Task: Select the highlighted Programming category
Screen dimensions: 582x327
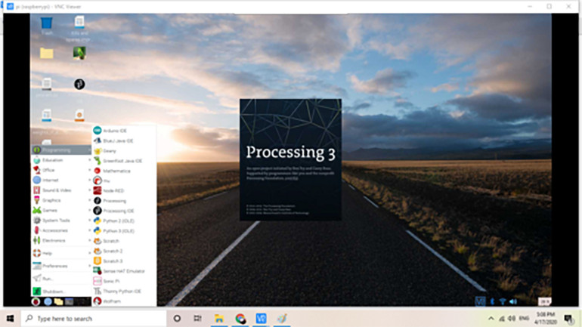Action: coord(61,150)
